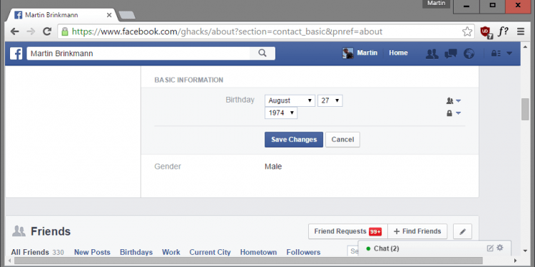This screenshot has width=535, height=267.
Task: Click the Birthday field label
Action: (240, 100)
